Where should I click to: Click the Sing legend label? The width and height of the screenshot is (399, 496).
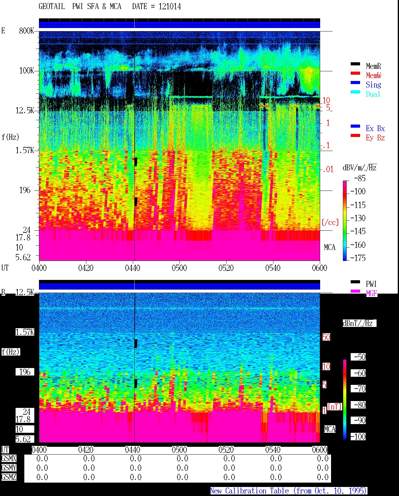(x=373, y=85)
